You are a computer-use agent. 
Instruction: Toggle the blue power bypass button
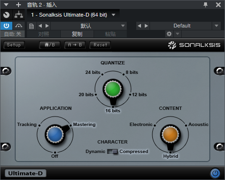point(215,173)
